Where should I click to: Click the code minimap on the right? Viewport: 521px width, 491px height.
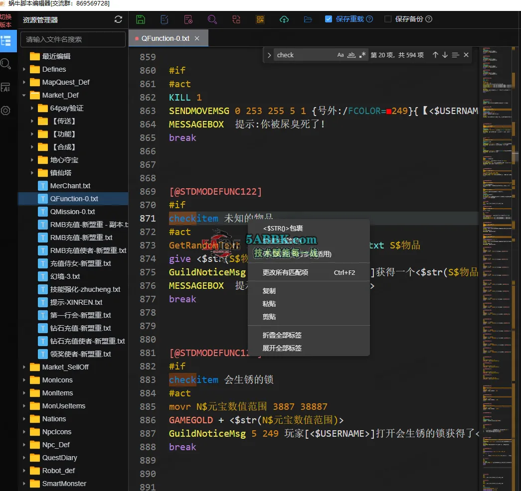tap(498, 269)
